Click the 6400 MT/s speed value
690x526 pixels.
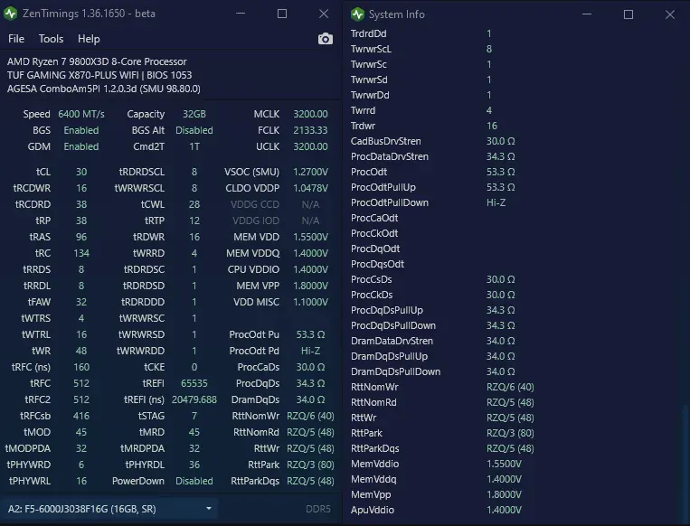click(x=81, y=114)
